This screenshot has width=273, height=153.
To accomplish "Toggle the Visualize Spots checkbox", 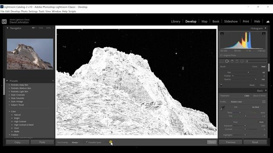I will click(87, 142).
